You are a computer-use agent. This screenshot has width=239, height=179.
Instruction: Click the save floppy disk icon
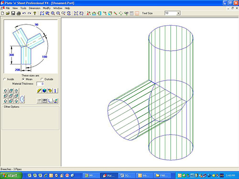[13, 13]
